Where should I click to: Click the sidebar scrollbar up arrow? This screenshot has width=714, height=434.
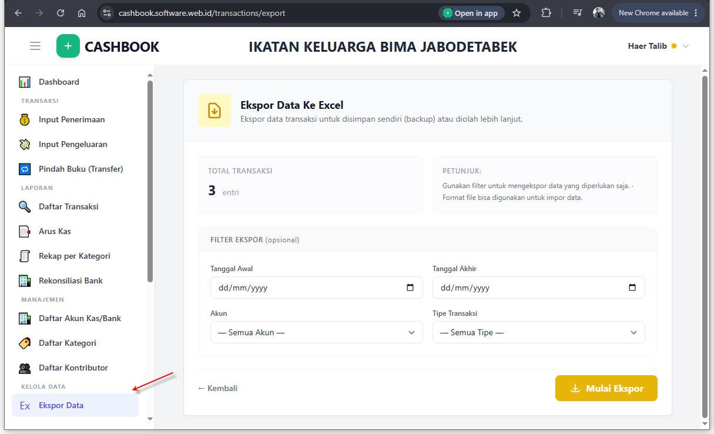pos(150,75)
